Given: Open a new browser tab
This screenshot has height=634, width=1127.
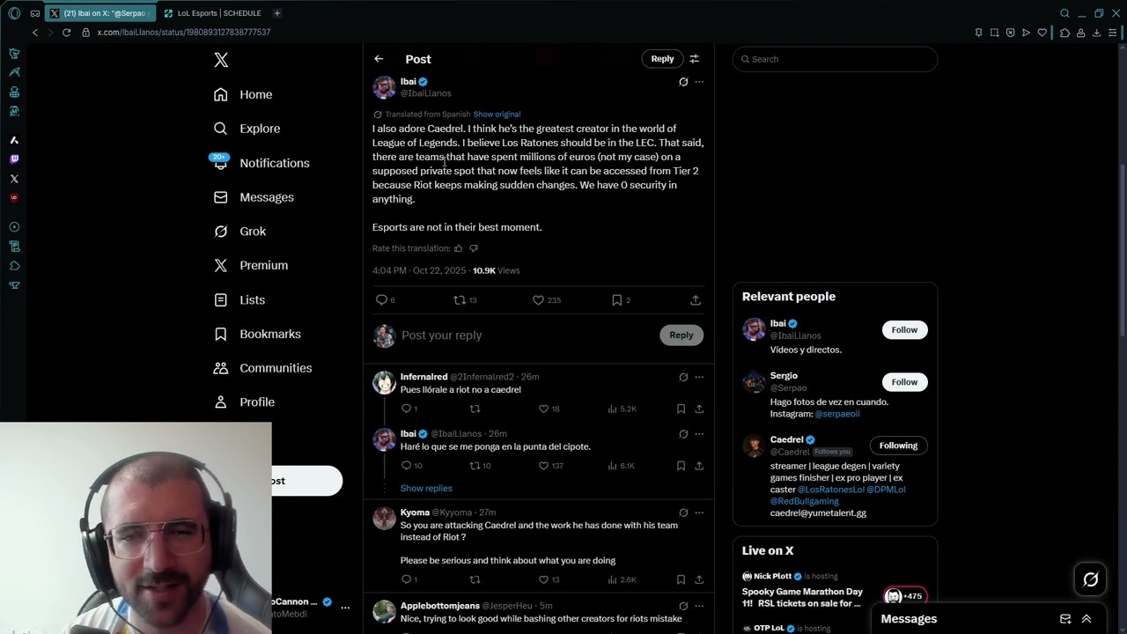Looking at the screenshot, I should tap(276, 13).
